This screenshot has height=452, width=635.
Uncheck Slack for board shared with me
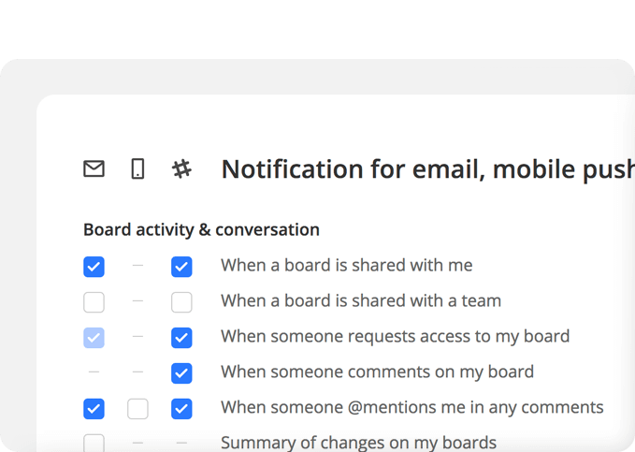pos(181,267)
